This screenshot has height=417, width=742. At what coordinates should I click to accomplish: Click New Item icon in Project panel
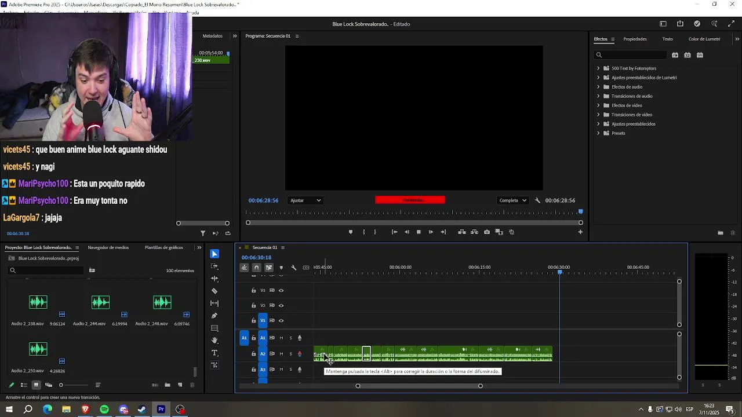[180, 385]
